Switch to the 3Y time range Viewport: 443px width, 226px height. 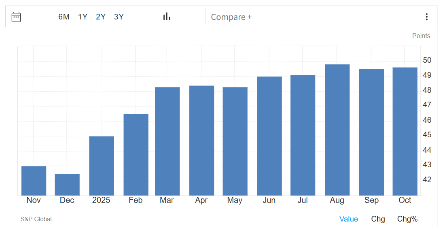(x=119, y=17)
